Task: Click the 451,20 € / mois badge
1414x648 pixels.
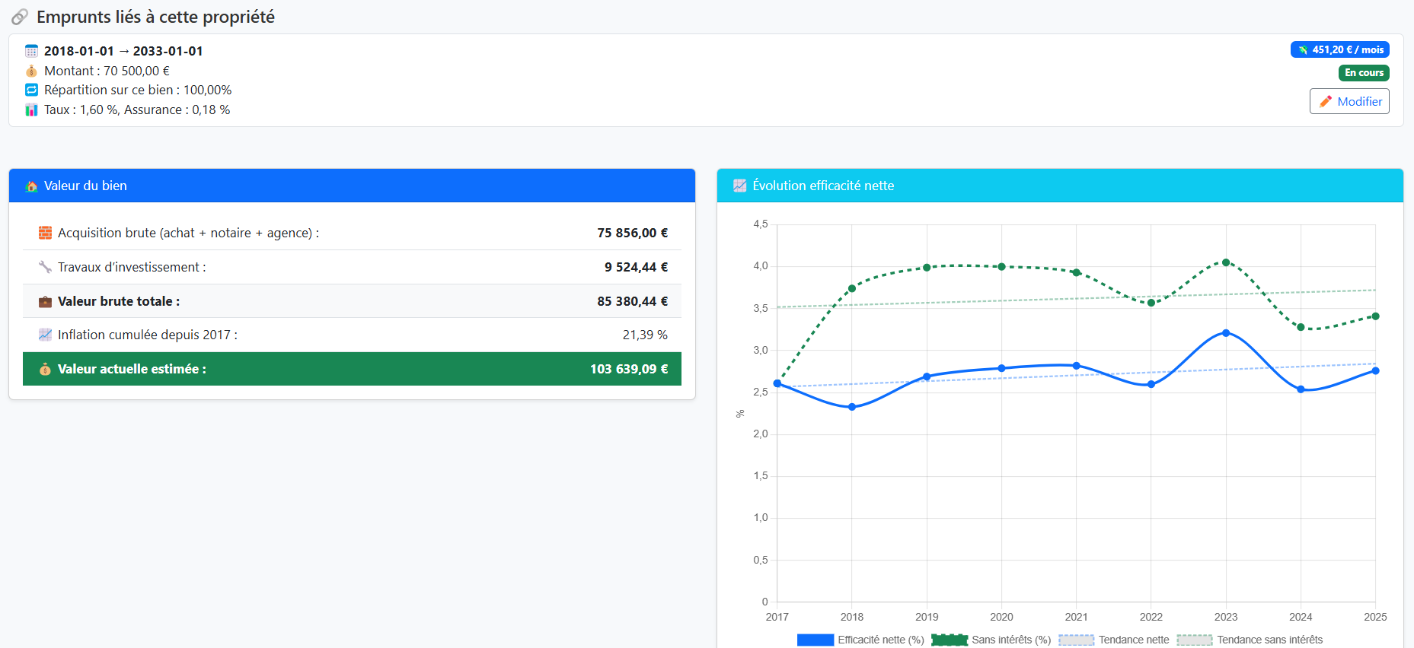Action: [x=1339, y=49]
